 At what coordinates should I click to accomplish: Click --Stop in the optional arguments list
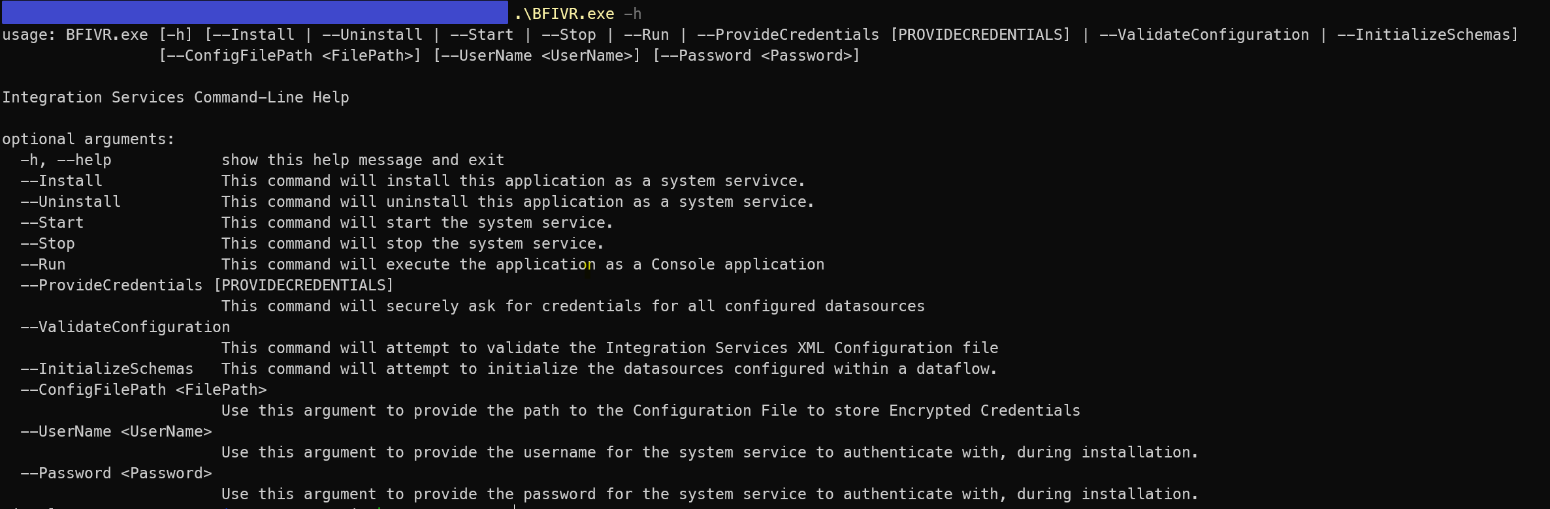pos(48,243)
